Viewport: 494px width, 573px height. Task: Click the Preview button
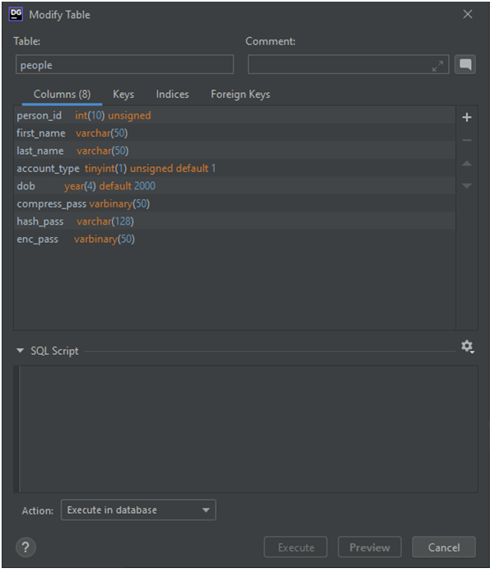tap(370, 547)
